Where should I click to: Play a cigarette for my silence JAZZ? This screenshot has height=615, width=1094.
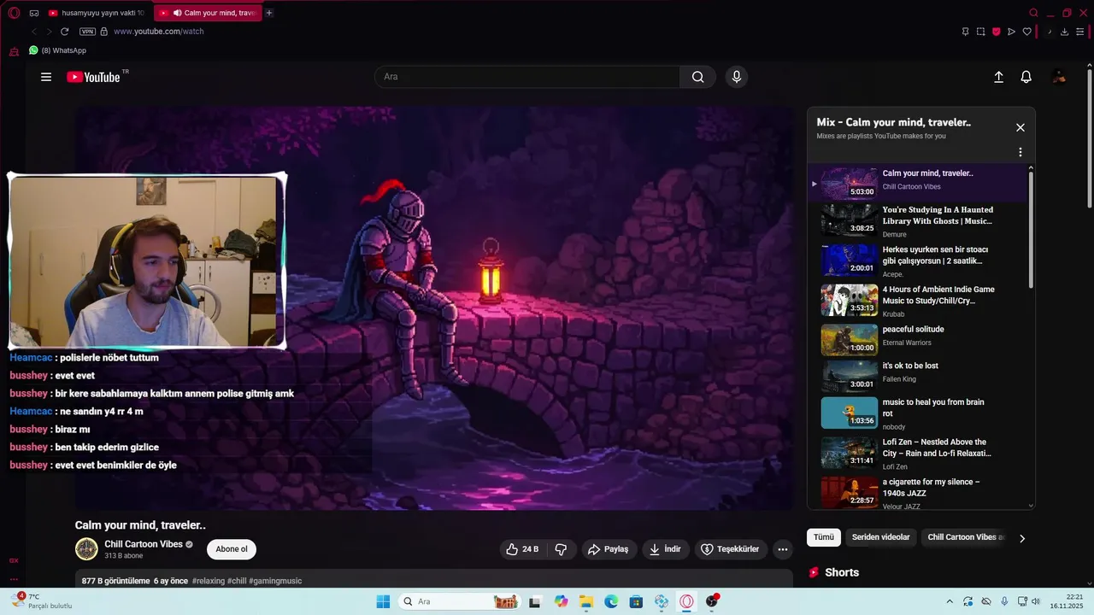pos(919,493)
